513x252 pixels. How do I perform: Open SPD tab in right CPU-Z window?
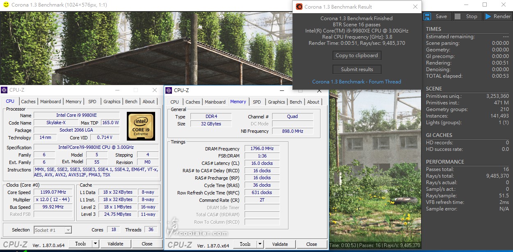coord(257,102)
